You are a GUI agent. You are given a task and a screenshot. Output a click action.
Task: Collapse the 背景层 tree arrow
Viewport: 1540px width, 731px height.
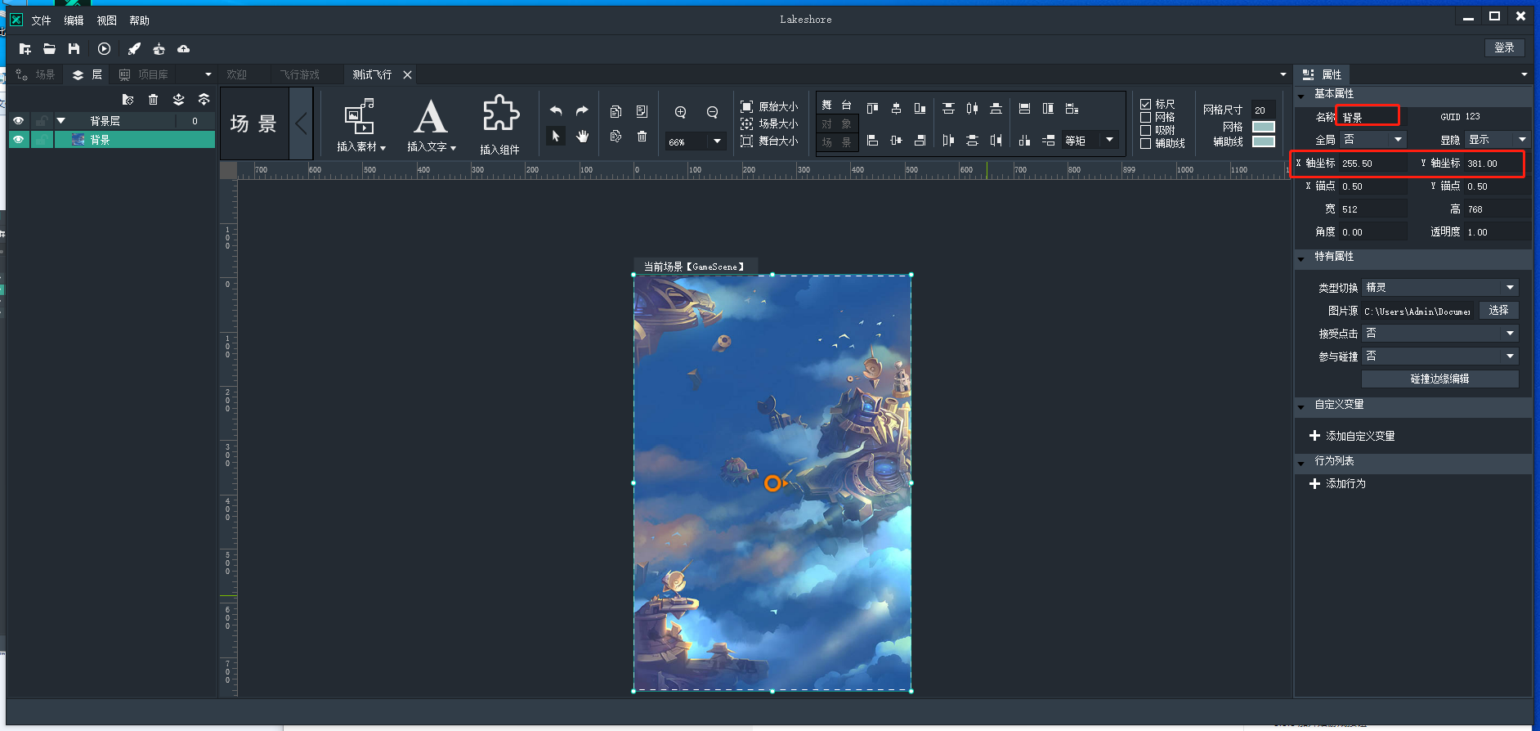(x=60, y=121)
